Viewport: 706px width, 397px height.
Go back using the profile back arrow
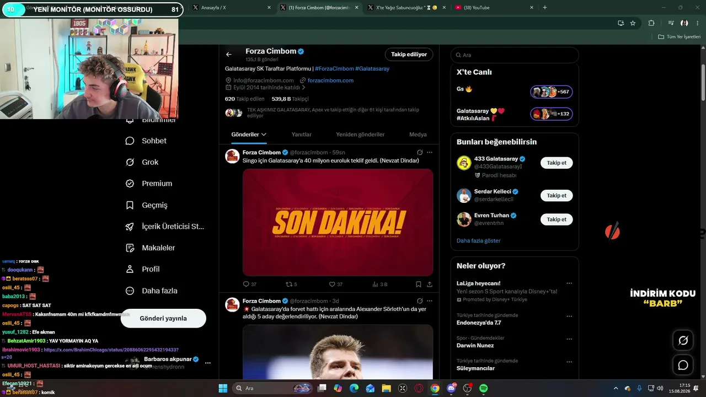[229, 55]
